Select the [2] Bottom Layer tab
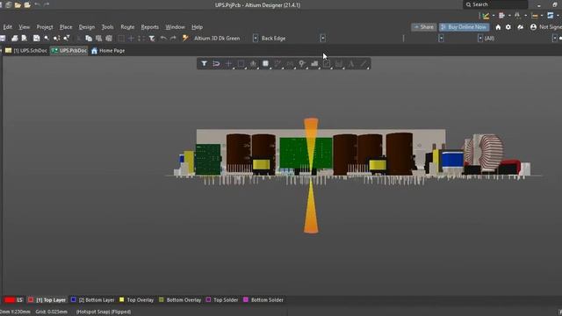 pos(96,300)
